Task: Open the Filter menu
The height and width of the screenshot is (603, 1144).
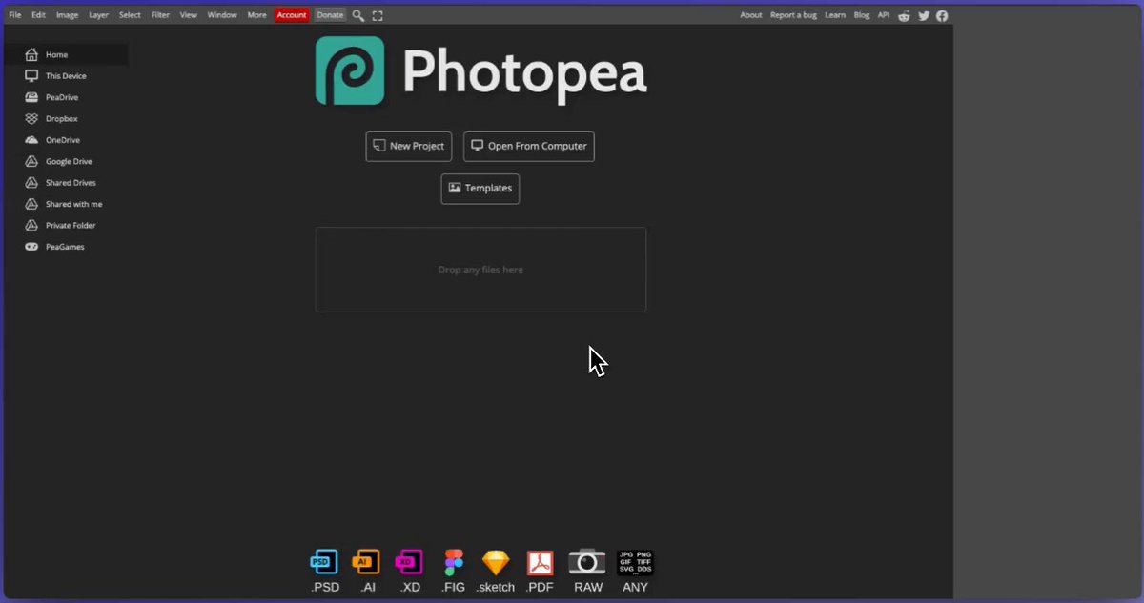Action: click(160, 15)
